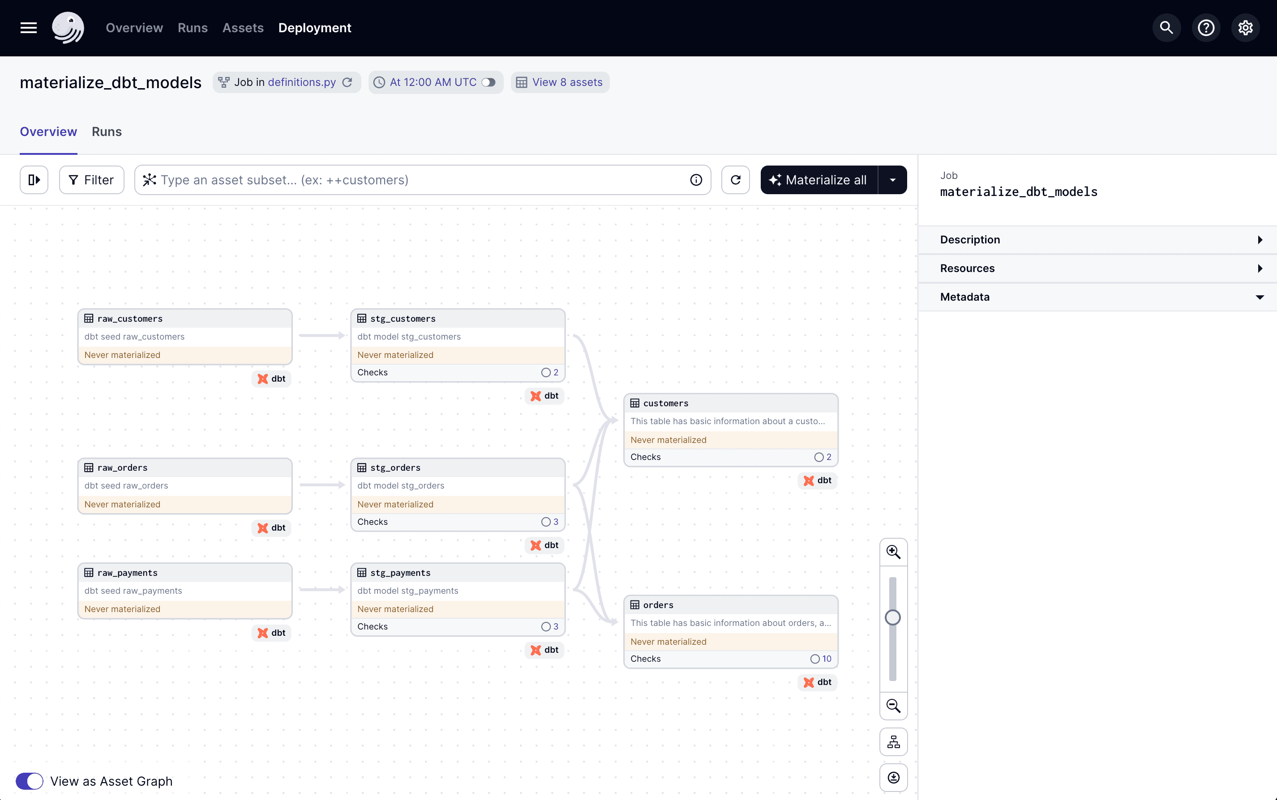Open the Filter menu
Screen dimensions: 1277x800
[x=92, y=180]
